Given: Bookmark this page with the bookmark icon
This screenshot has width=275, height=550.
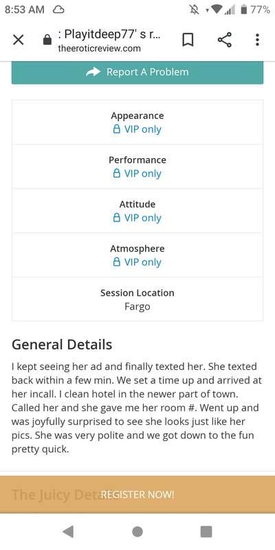Looking at the screenshot, I should (188, 40).
